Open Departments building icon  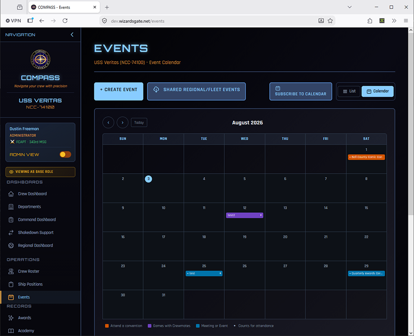click(11, 207)
